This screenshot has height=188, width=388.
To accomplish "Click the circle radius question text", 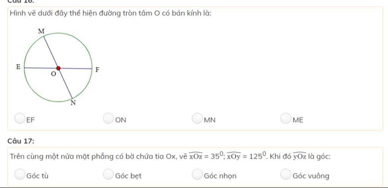I will [111, 14].
